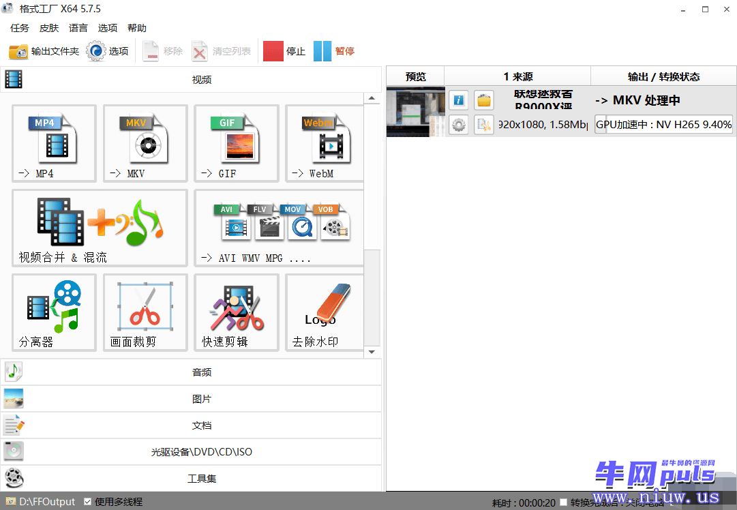Click the video list scroll down arrow
737x510 pixels.
(x=372, y=352)
